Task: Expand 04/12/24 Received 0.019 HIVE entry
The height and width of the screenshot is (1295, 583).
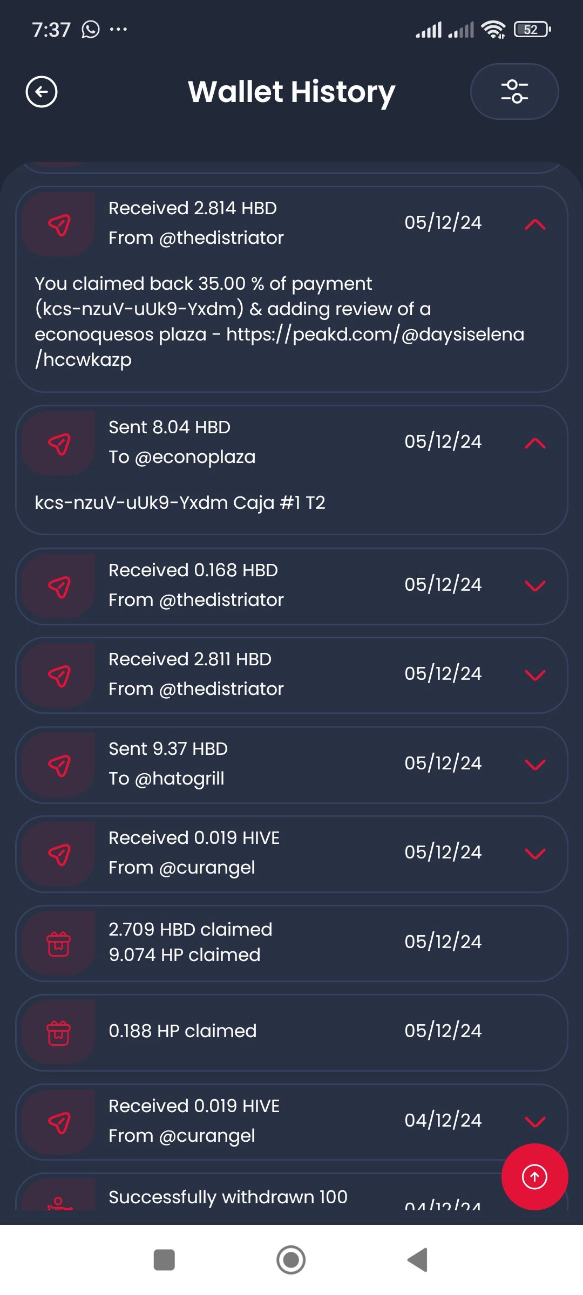Action: pyautogui.click(x=535, y=1122)
